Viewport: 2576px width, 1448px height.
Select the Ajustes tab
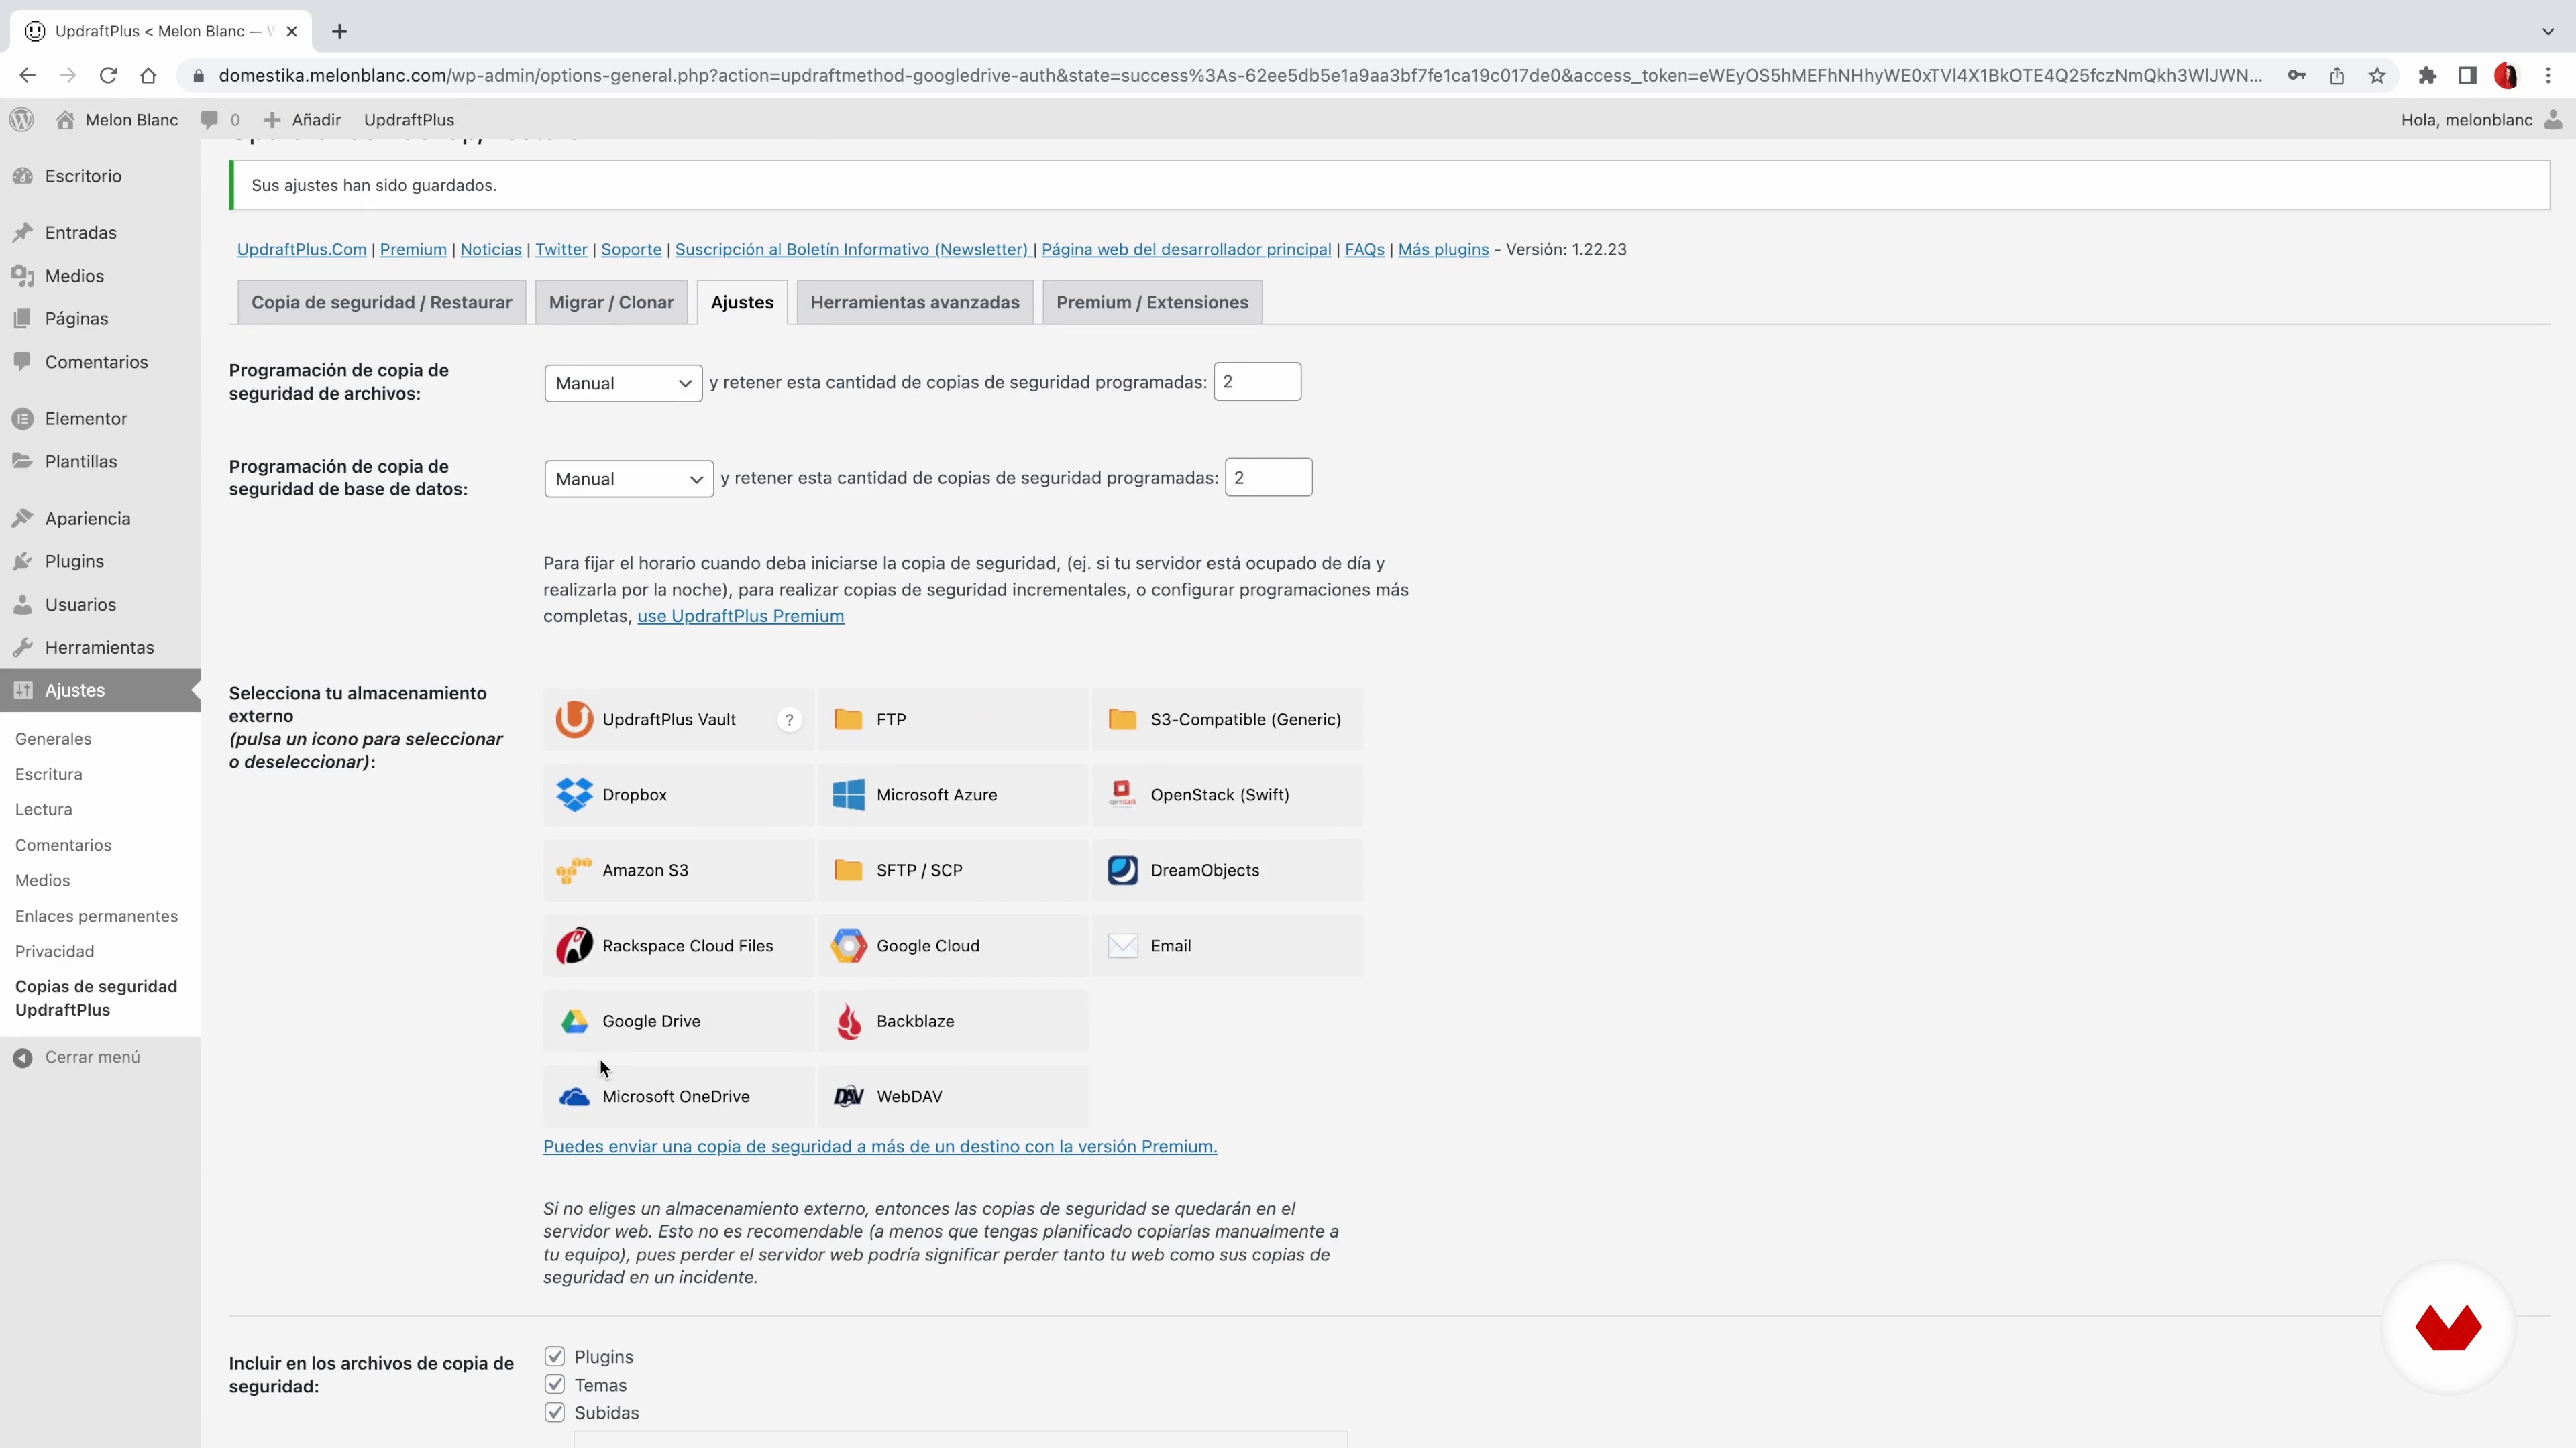742,302
